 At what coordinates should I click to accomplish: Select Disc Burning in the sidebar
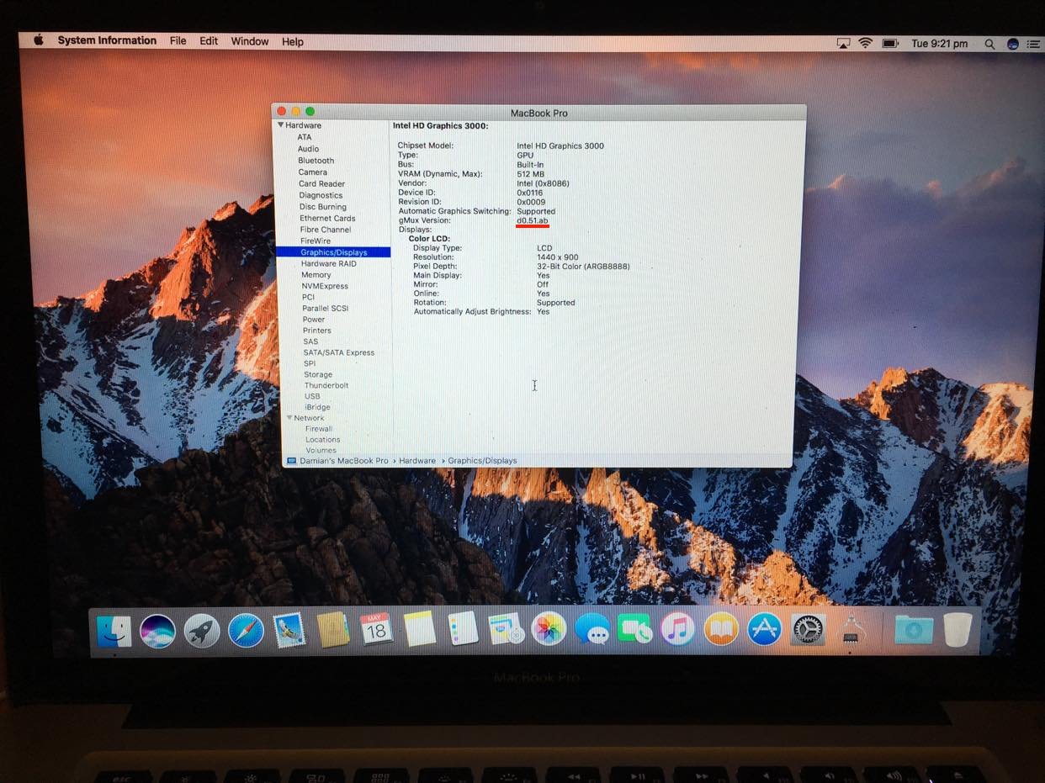coord(322,207)
